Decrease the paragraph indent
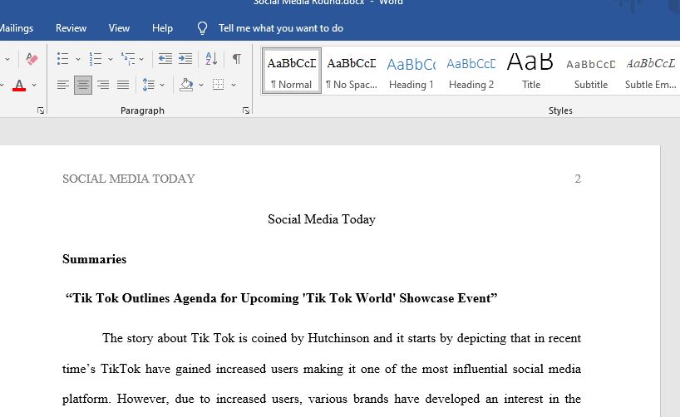 click(165, 58)
